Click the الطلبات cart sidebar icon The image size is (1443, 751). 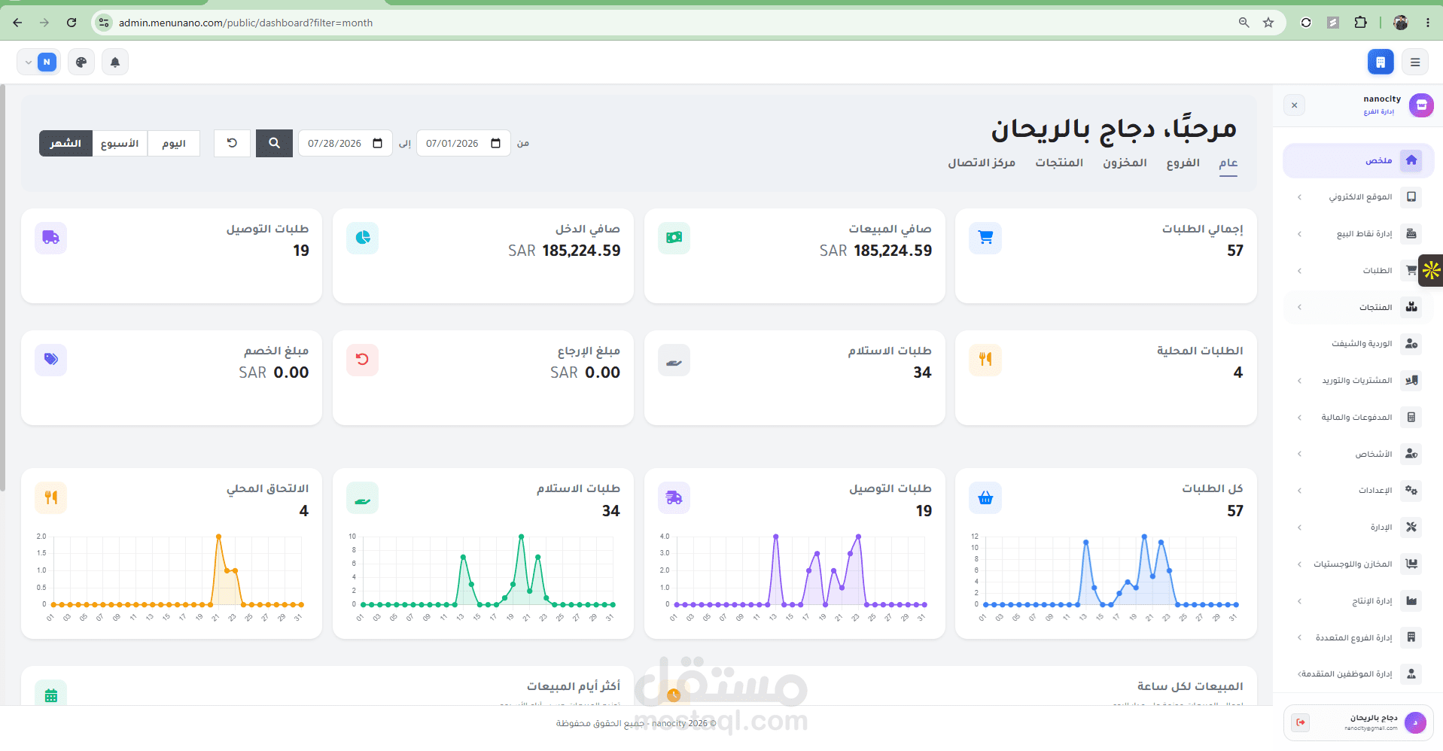click(1410, 270)
